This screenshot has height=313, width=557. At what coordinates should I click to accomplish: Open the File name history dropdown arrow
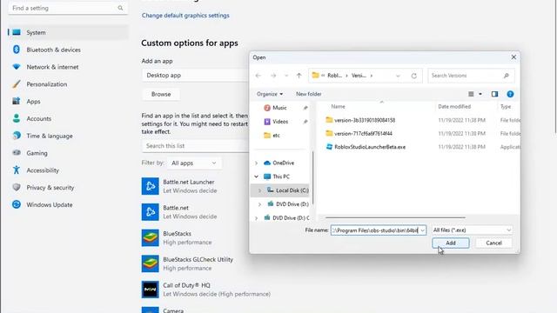point(422,230)
